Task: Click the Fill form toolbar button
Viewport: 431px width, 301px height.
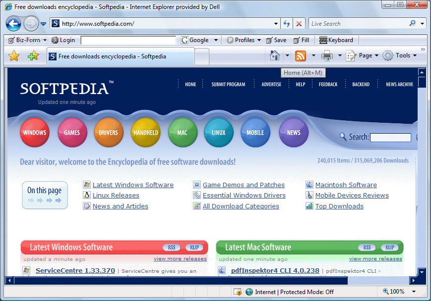Action: [301, 40]
